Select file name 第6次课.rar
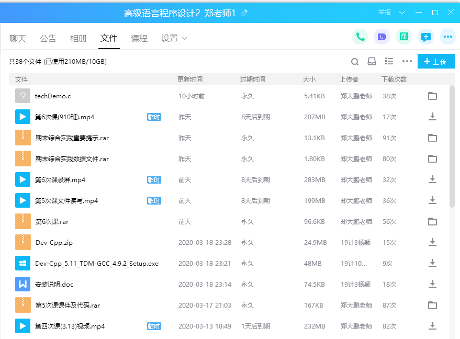Screen dimensions: 460x339 click(52, 222)
